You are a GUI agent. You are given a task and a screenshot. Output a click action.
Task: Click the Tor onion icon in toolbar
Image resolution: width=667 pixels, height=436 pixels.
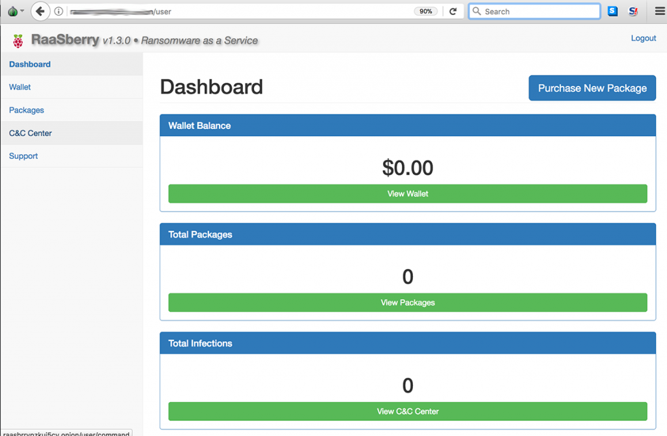pyautogui.click(x=12, y=11)
